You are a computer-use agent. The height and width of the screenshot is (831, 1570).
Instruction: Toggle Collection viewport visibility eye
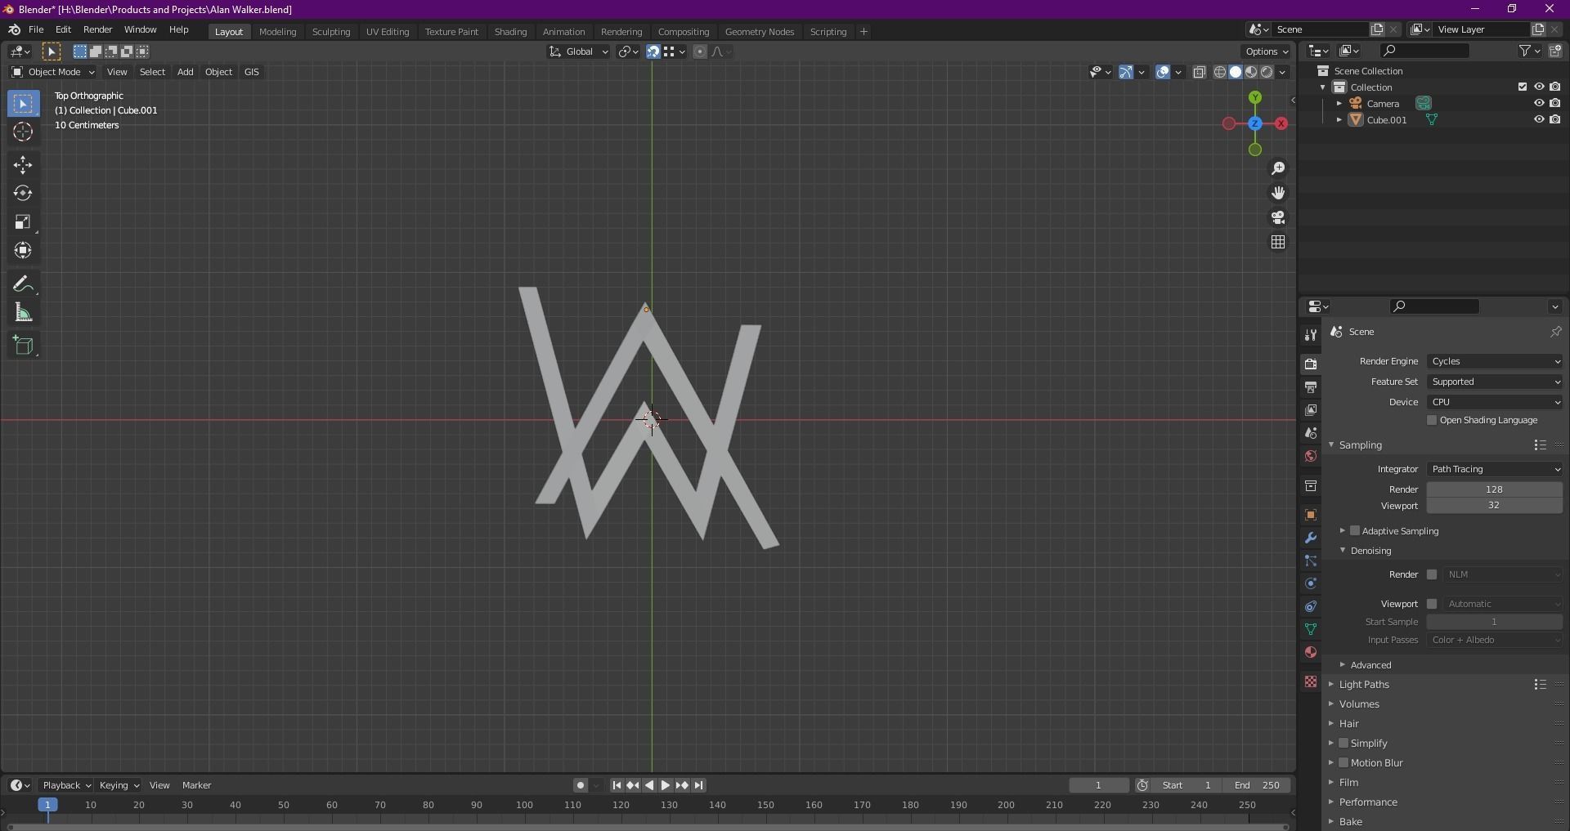[1538, 87]
